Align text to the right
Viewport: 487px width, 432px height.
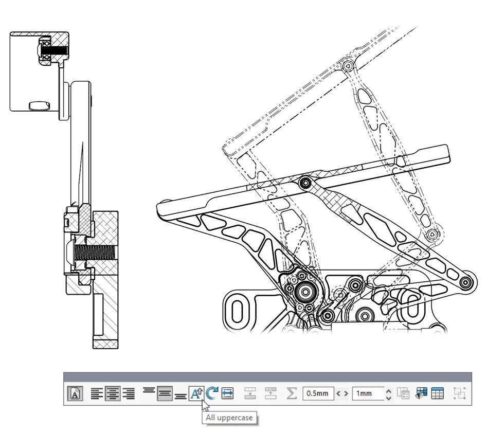click(x=129, y=394)
